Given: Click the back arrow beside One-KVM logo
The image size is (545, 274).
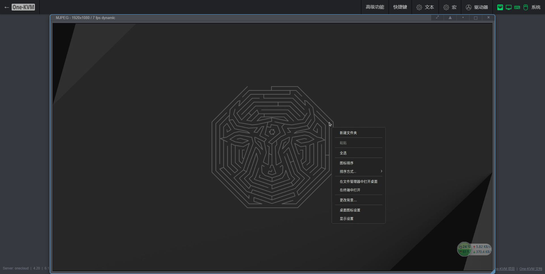Looking at the screenshot, I should click(7, 7).
